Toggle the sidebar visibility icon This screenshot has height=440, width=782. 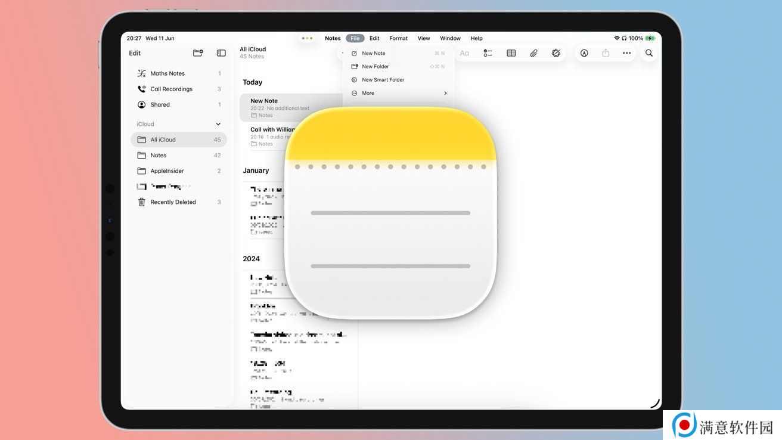[x=221, y=53]
